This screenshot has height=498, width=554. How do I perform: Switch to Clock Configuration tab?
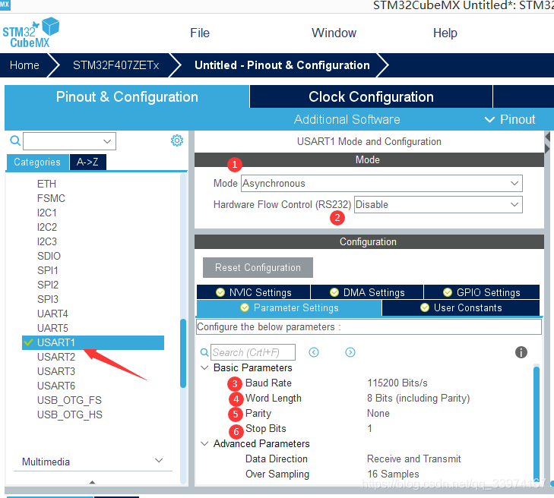tap(371, 96)
